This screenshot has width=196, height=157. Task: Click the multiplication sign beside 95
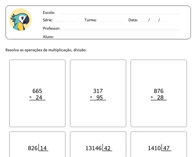(91, 97)
